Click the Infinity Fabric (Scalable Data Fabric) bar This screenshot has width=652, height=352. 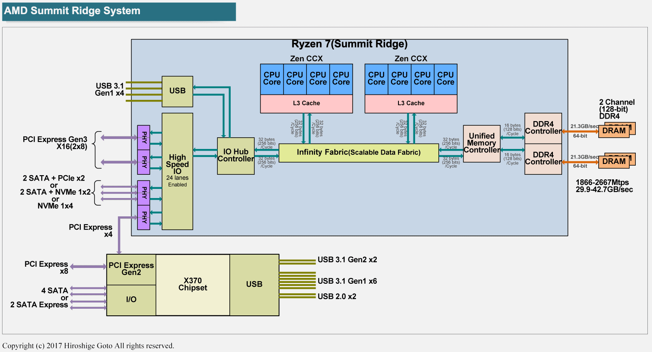click(x=358, y=153)
